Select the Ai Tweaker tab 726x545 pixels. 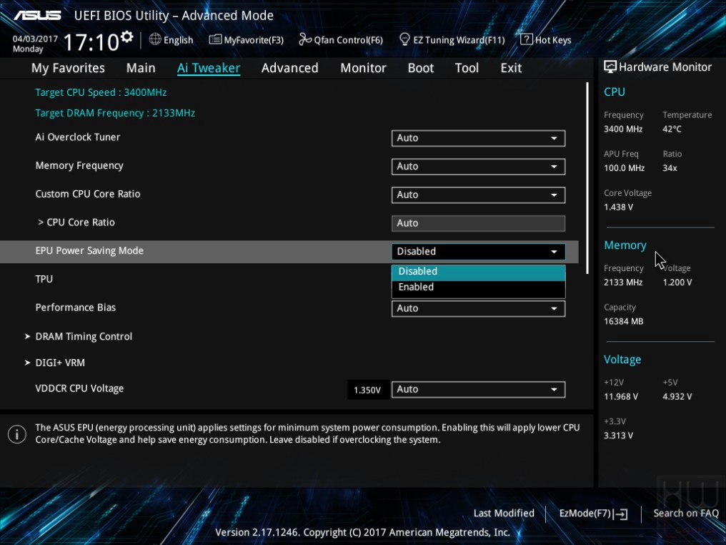(x=209, y=68)
